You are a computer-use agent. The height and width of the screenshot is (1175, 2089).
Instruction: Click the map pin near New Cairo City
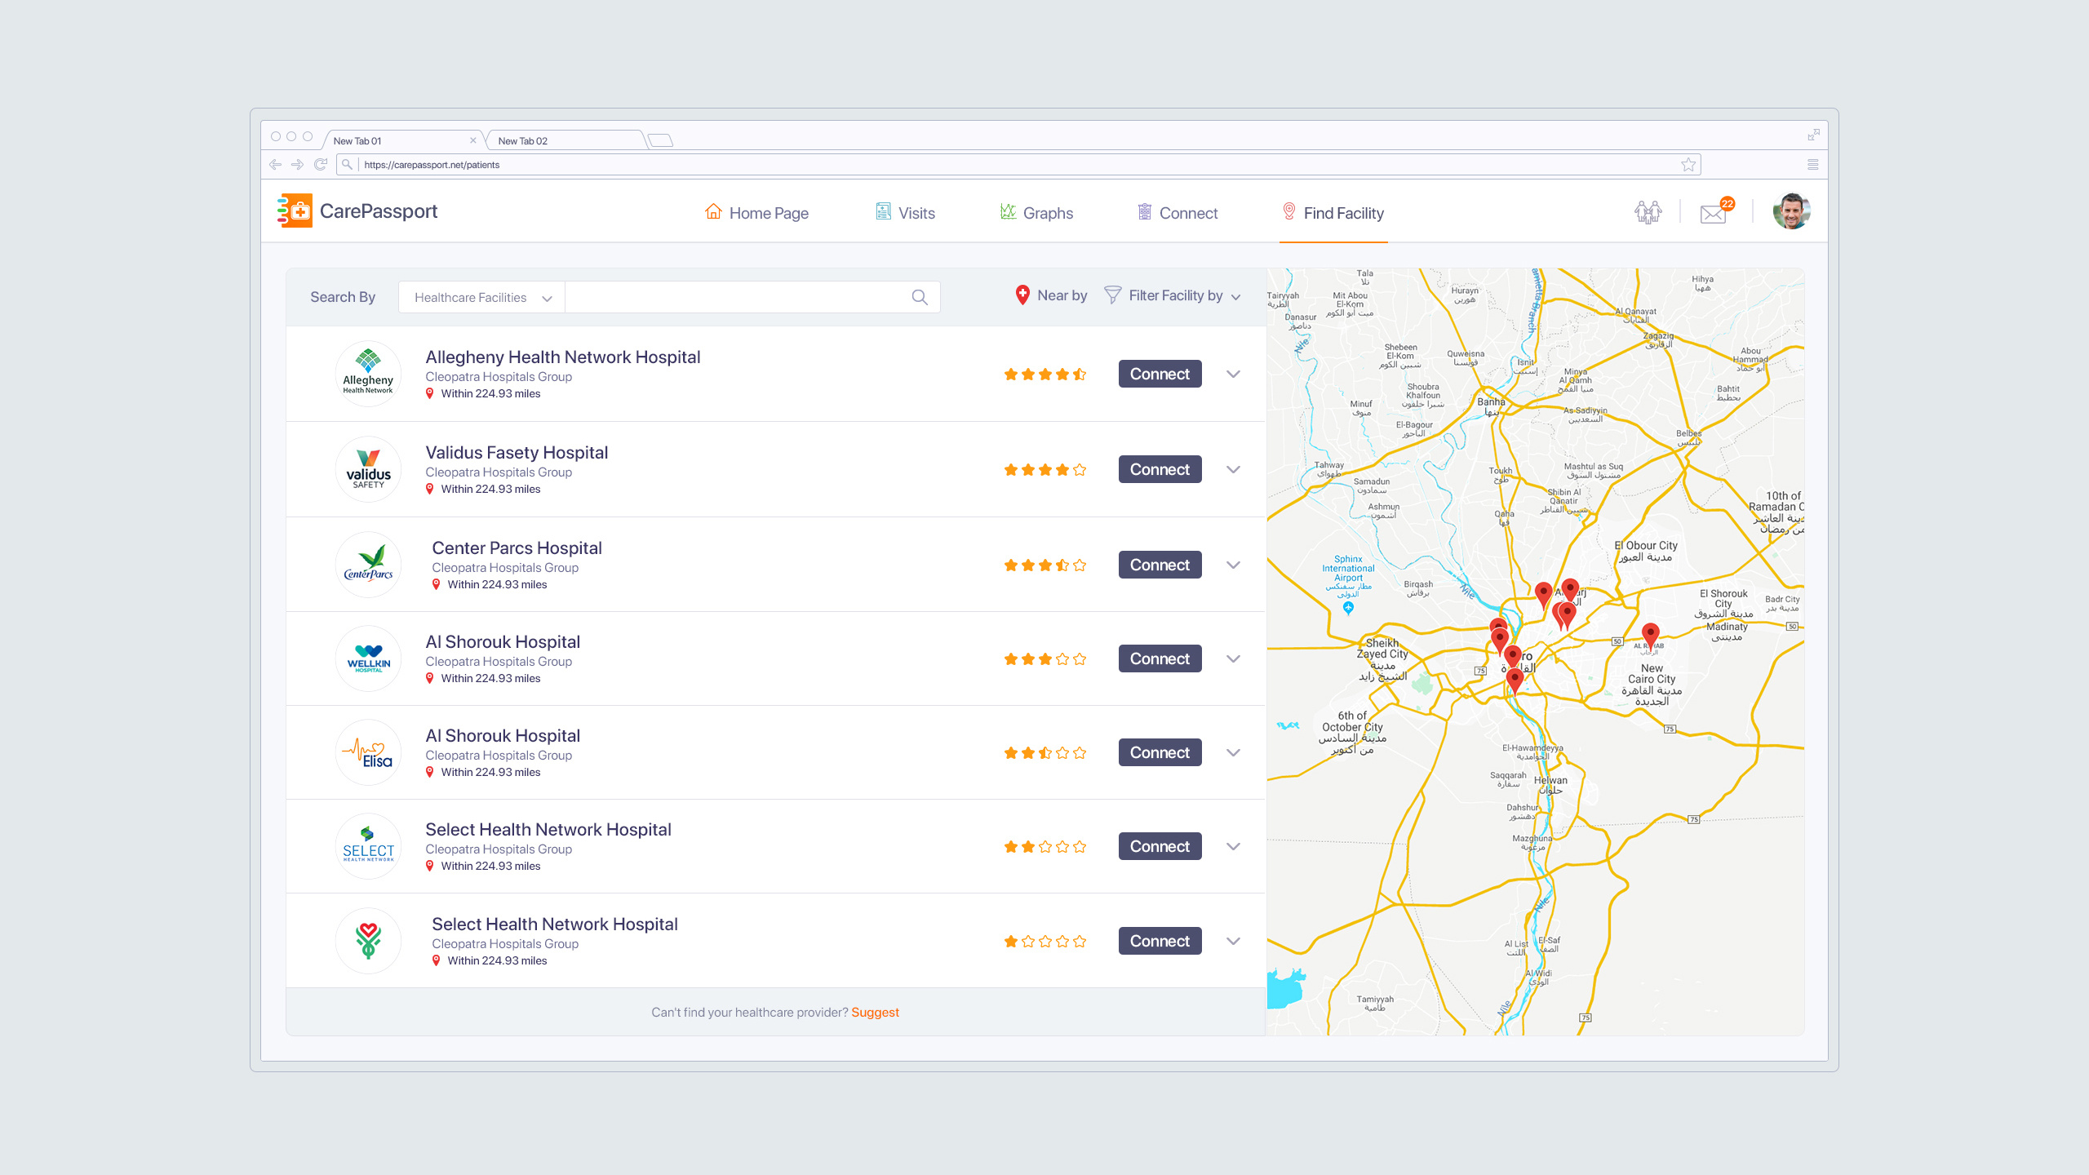pos(1650,636)
